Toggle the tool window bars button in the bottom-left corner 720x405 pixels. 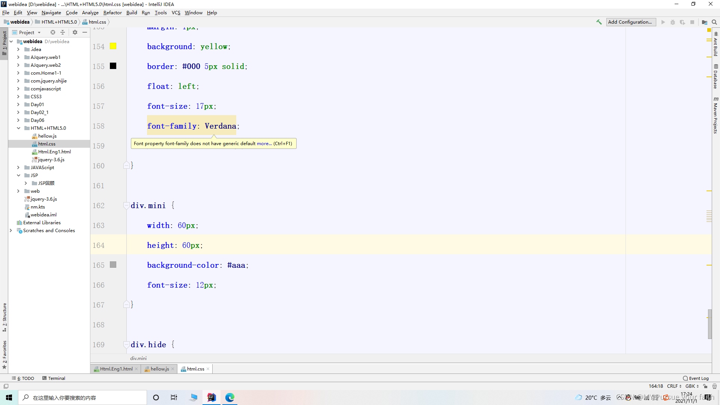tap(6, 386)
